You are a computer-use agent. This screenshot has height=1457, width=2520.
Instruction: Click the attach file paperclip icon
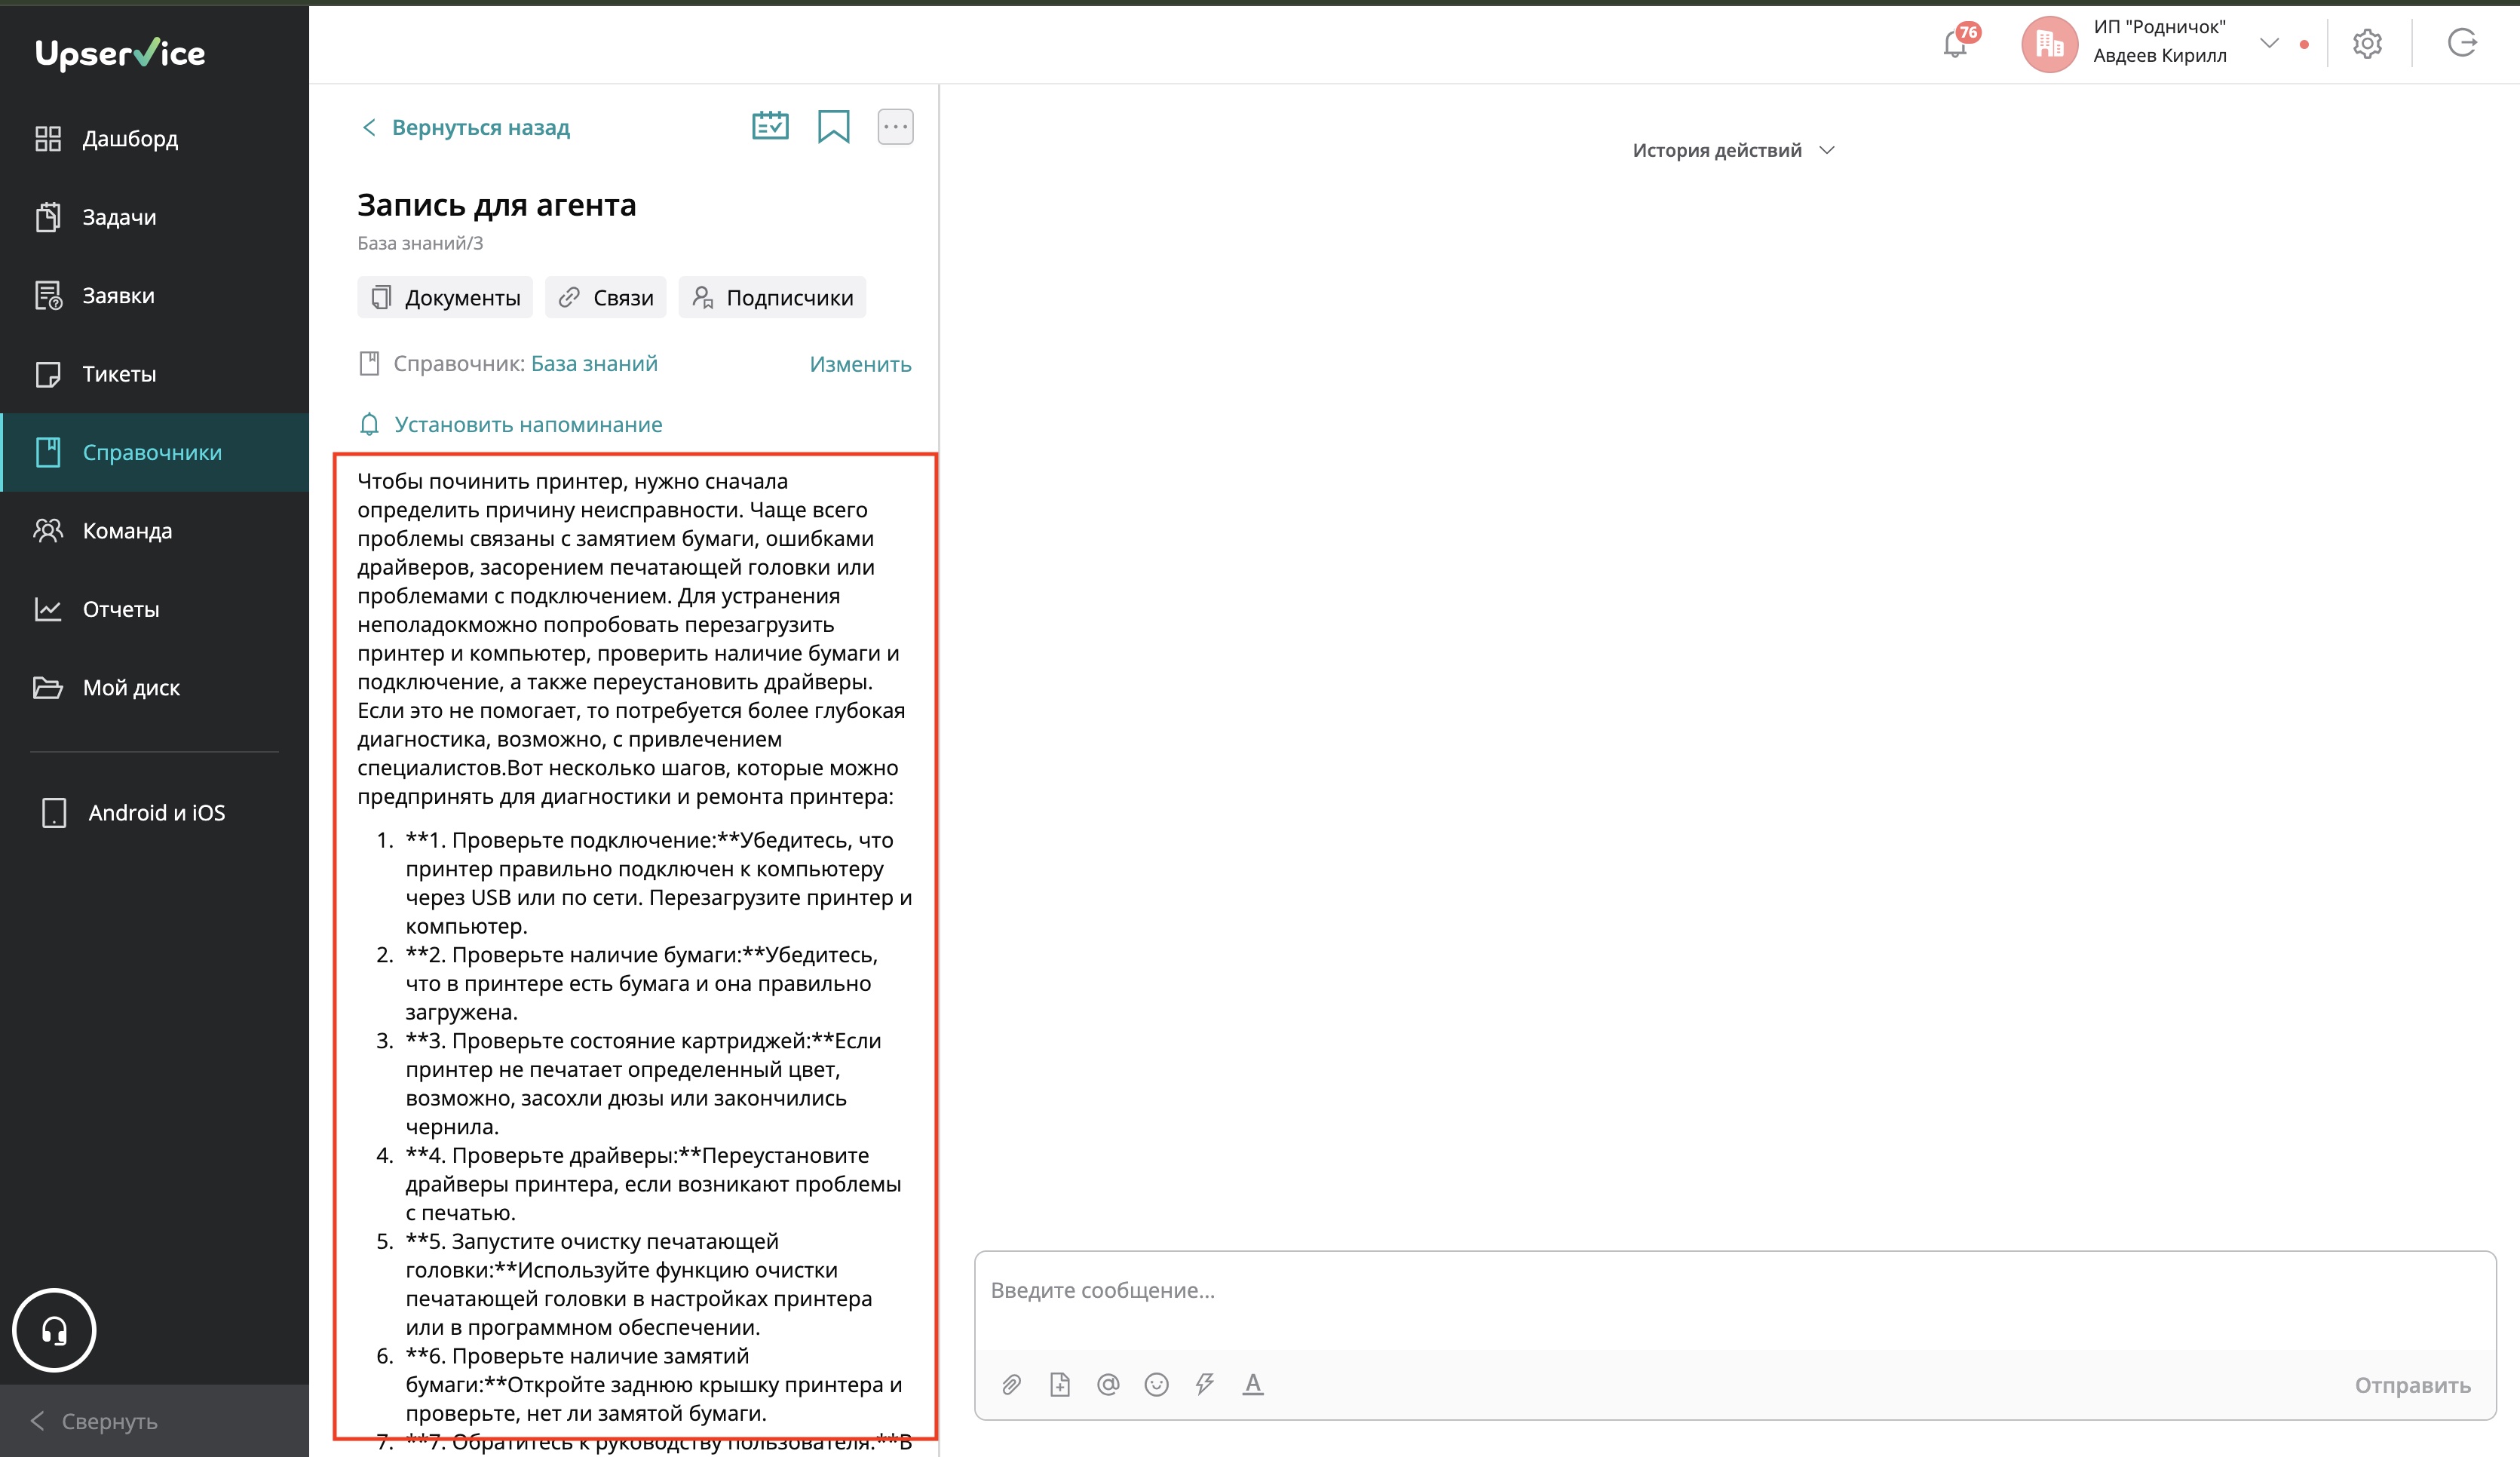coord(1011,1384)
